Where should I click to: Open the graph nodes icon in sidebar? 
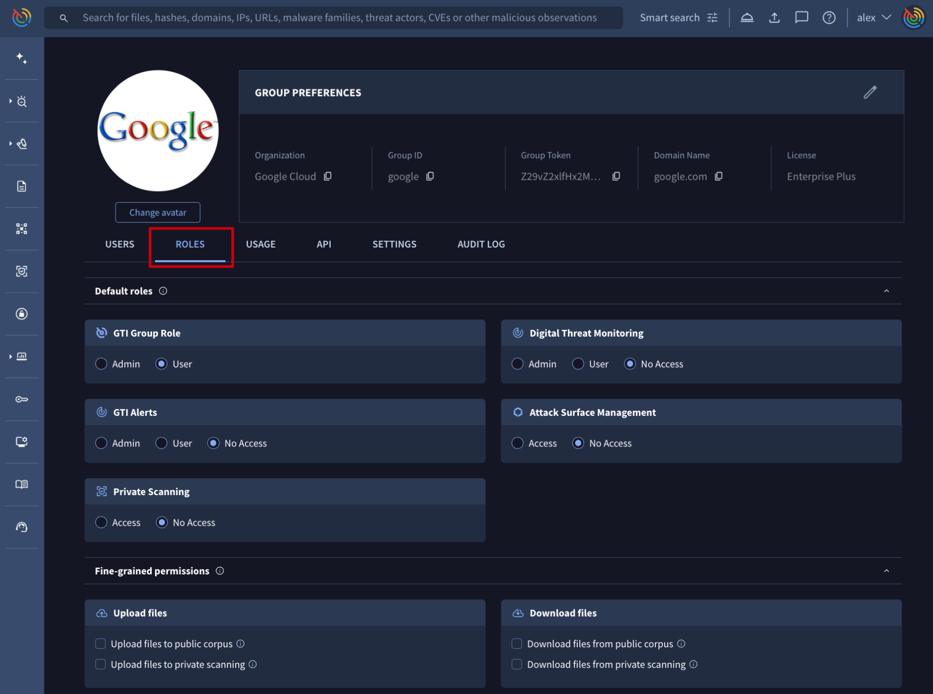click(22, 229)
